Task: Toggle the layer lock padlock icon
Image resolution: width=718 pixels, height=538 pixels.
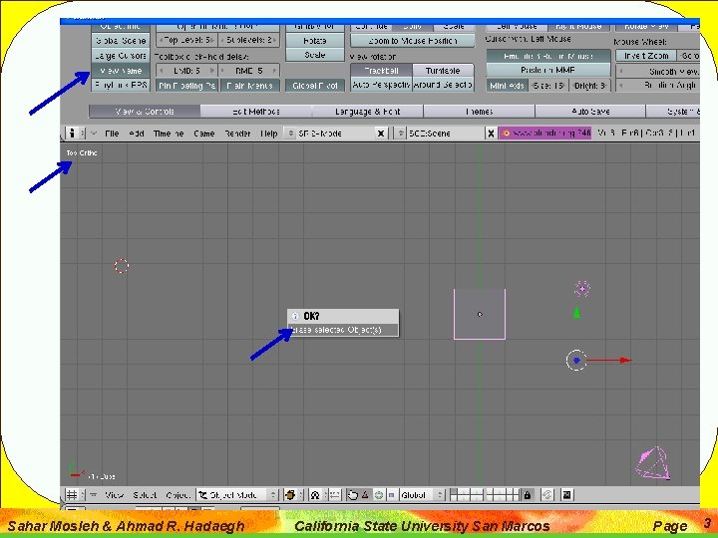Action: click(528, 495)
